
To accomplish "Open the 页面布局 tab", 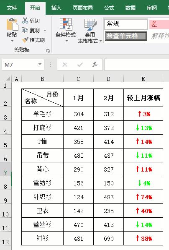I will point(83,8).
